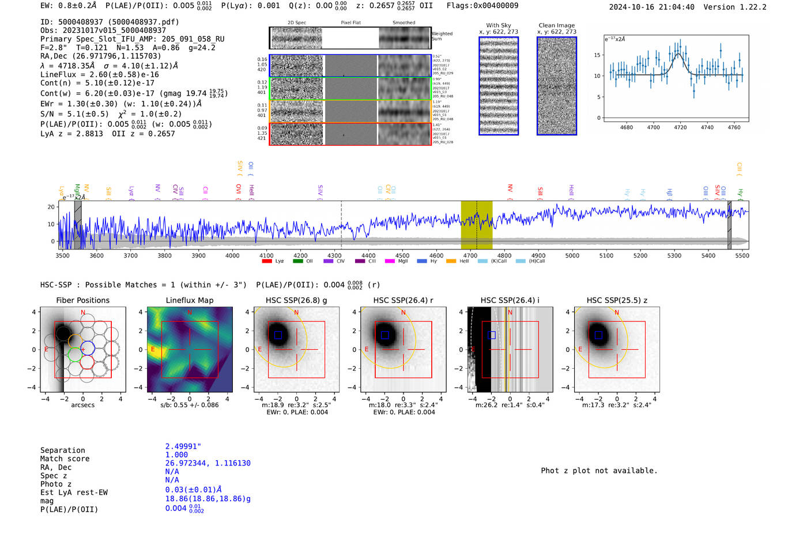Open the Clean Image cutout
This screenshot has width=807, height=549.
click(x=557, y=86)
